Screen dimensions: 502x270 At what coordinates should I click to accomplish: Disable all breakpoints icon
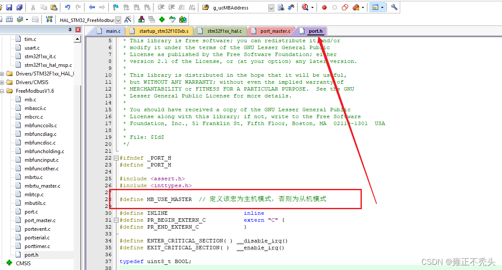[x=345, y=7]
